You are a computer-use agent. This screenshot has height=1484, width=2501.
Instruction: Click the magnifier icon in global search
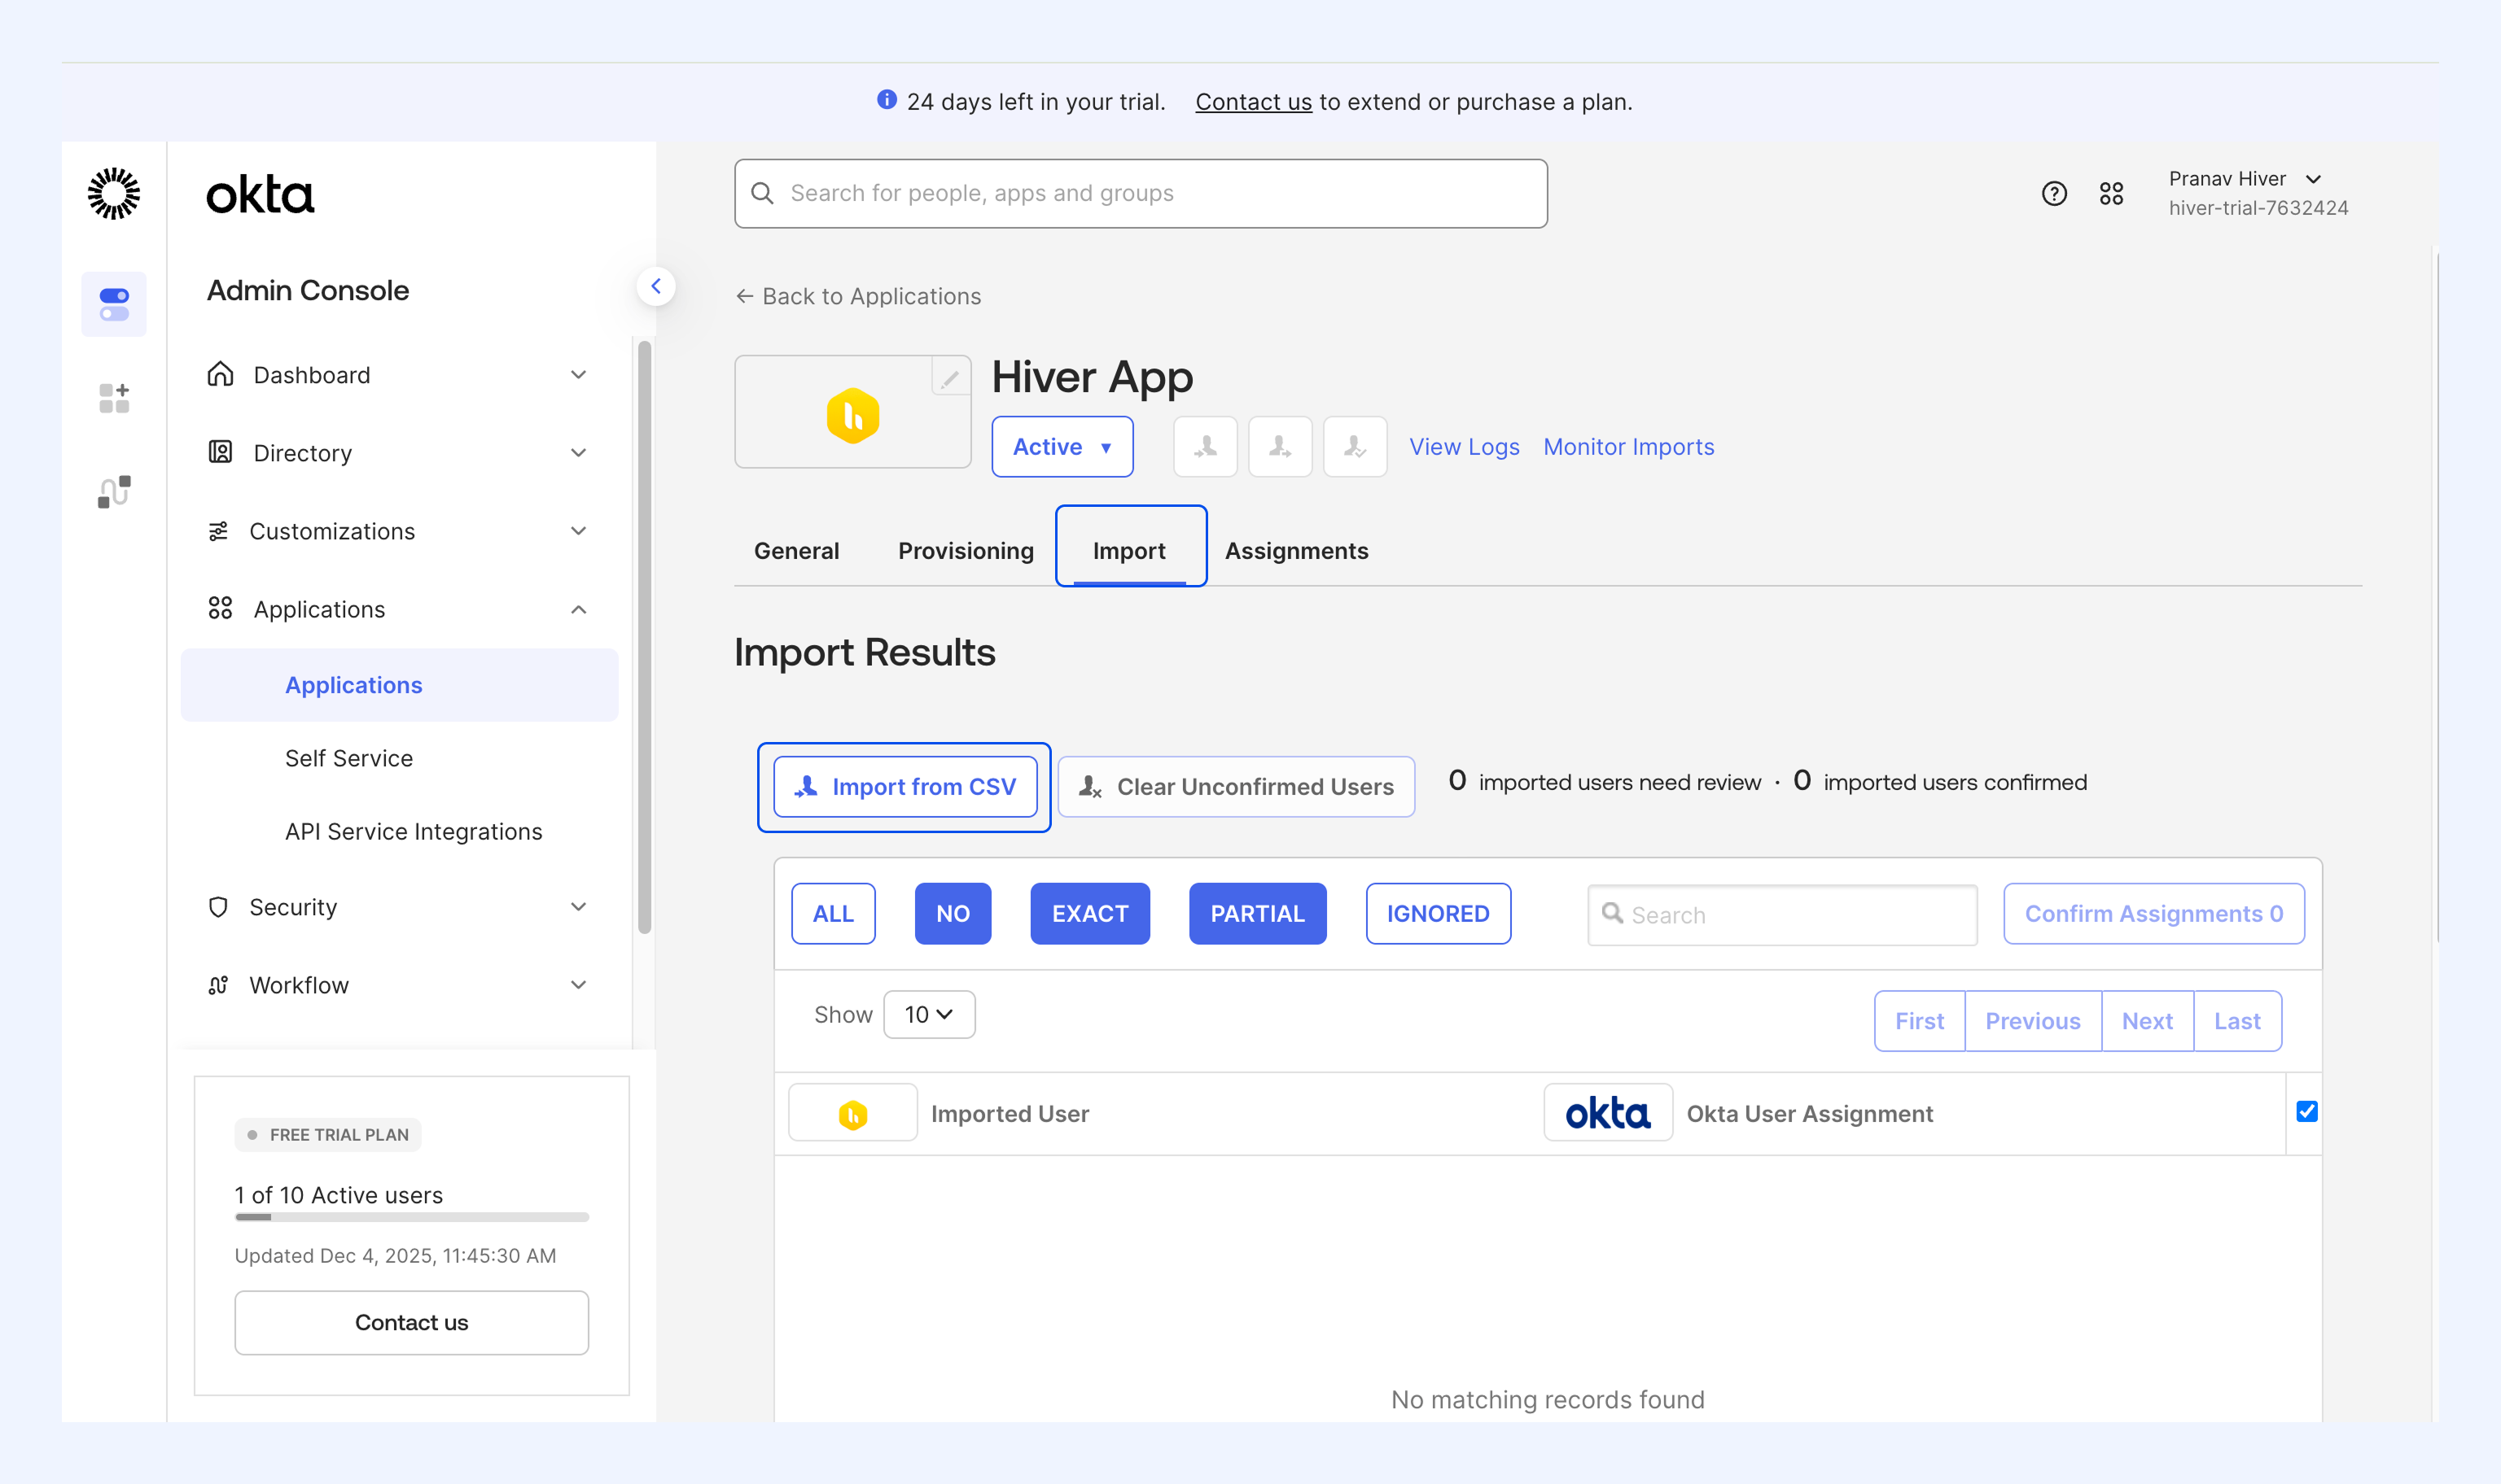[762, 193]
